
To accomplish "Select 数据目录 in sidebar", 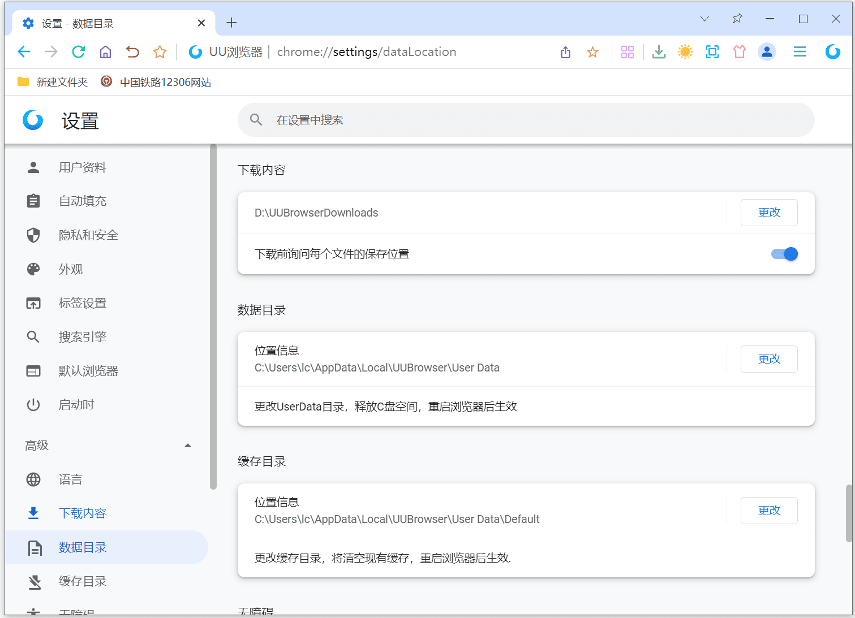I will (x=106, y=547).
